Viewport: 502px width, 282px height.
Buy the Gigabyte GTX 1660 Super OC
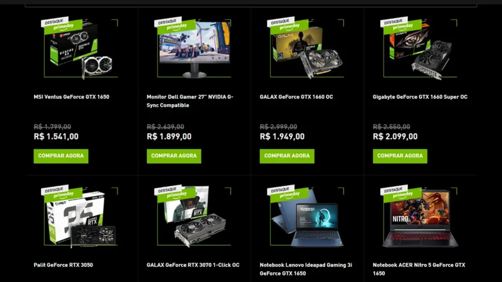[x=400, y=156]
